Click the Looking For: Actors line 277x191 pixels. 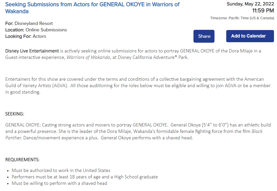tap(26, 36)
